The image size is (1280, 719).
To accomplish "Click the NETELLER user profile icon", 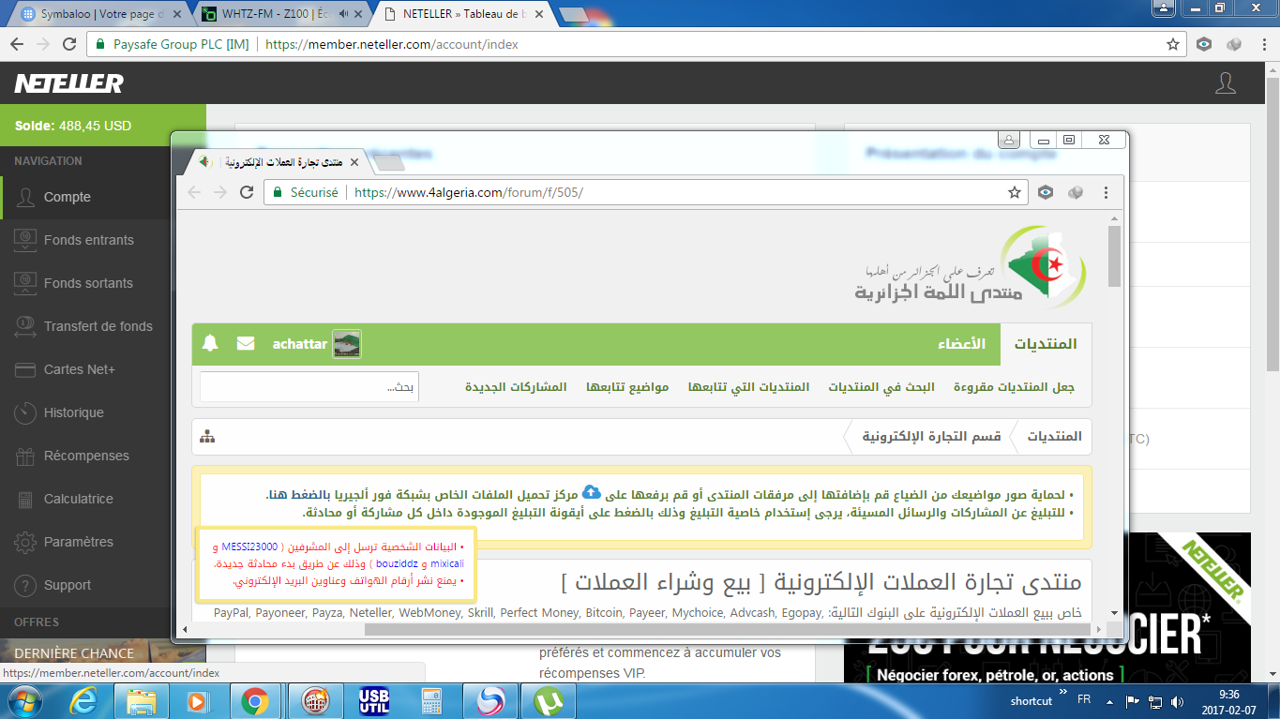I will coord(1225,83).
